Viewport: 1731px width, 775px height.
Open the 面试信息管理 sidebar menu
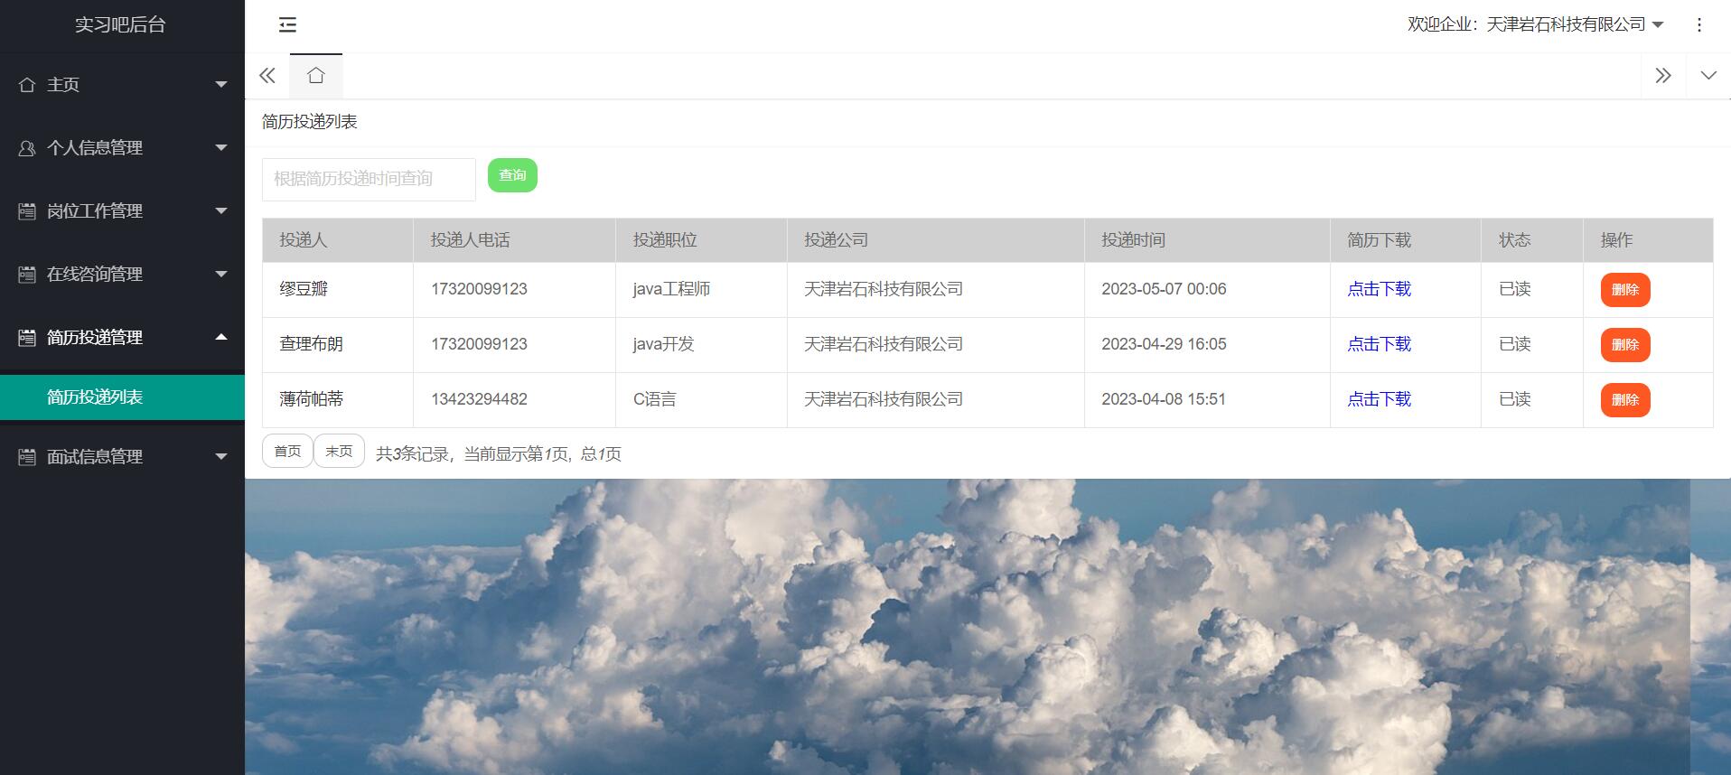pyautogui.click(x=122, y=457)
